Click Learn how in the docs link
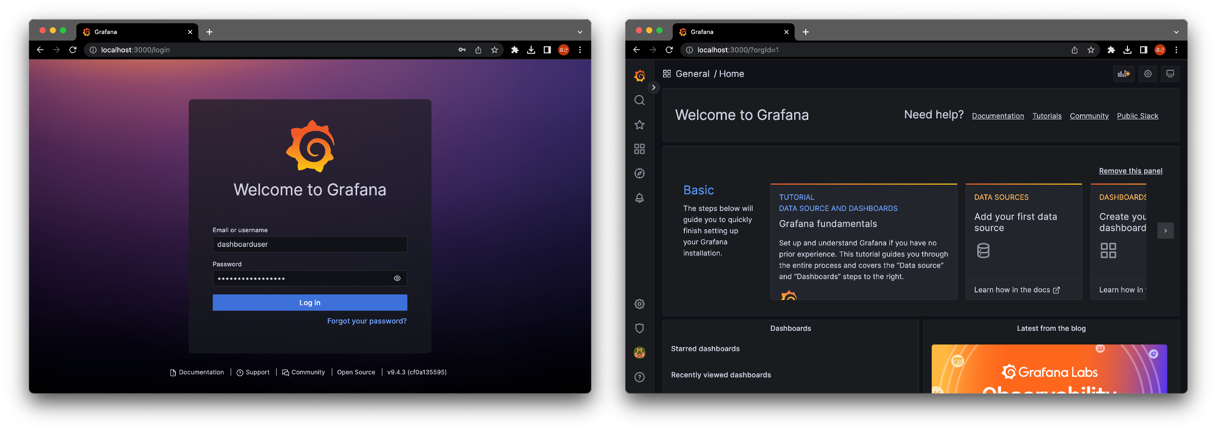Image resolution: width=1216 pixels, height=431 pixels. tap(1017, 290)
